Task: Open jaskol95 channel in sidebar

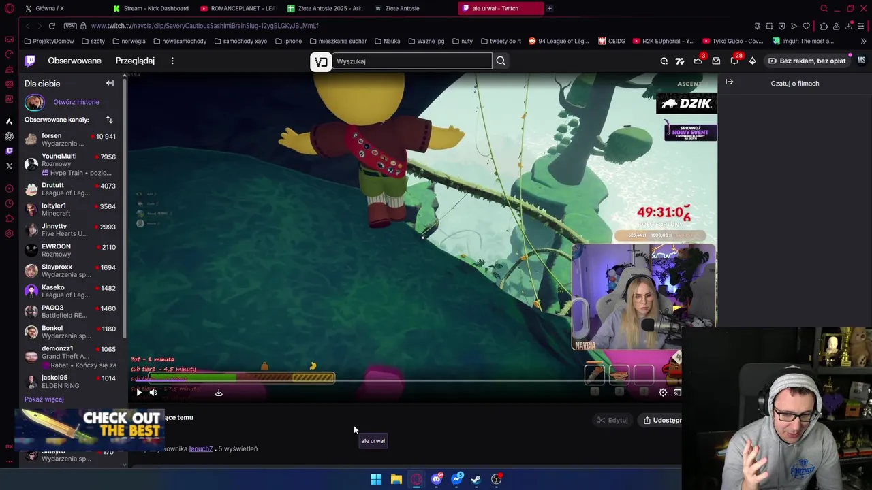Action: click(x=71, y=382)
